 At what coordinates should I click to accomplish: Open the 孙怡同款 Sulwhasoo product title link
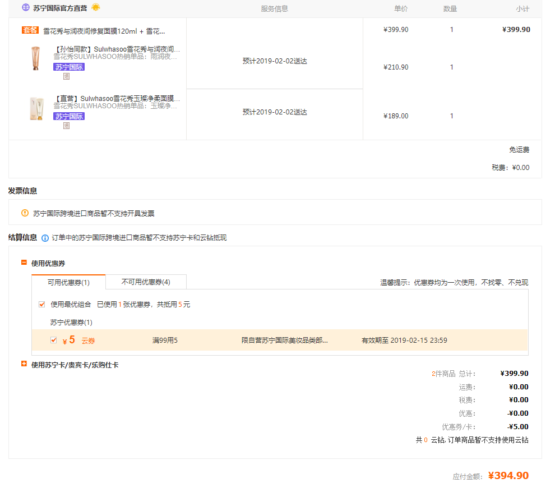coord(117,49)
